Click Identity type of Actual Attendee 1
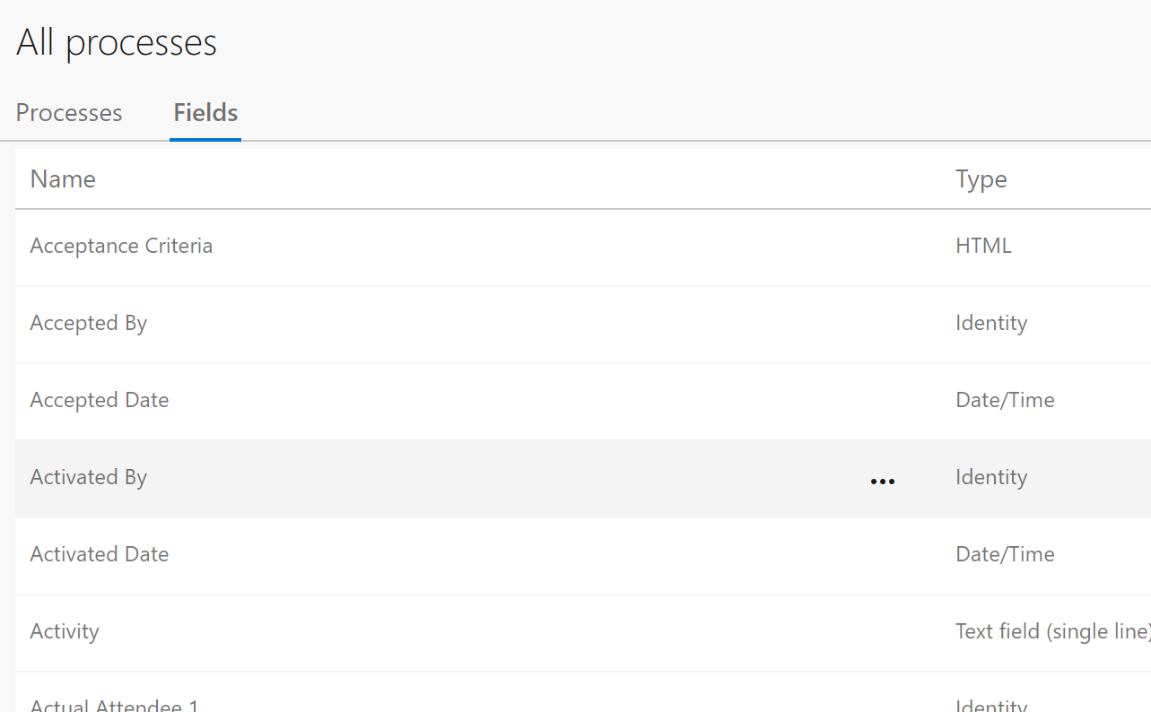Image resolution: width=1151 pixels, height=712 pixels. (x=991, y=706)
